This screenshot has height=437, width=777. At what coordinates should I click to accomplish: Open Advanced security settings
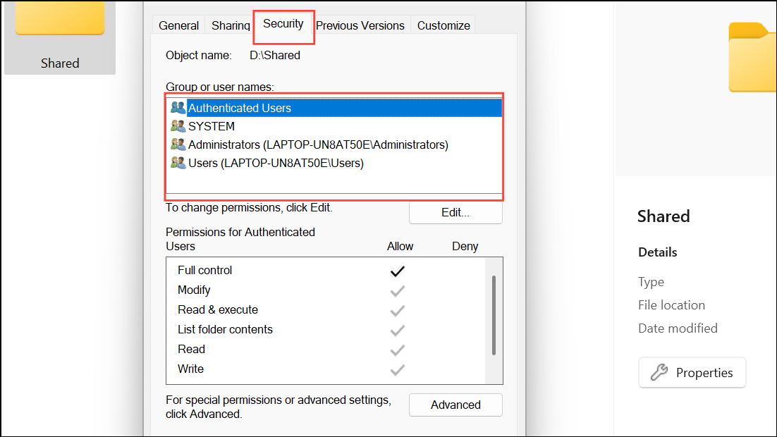tap(455, 405)
